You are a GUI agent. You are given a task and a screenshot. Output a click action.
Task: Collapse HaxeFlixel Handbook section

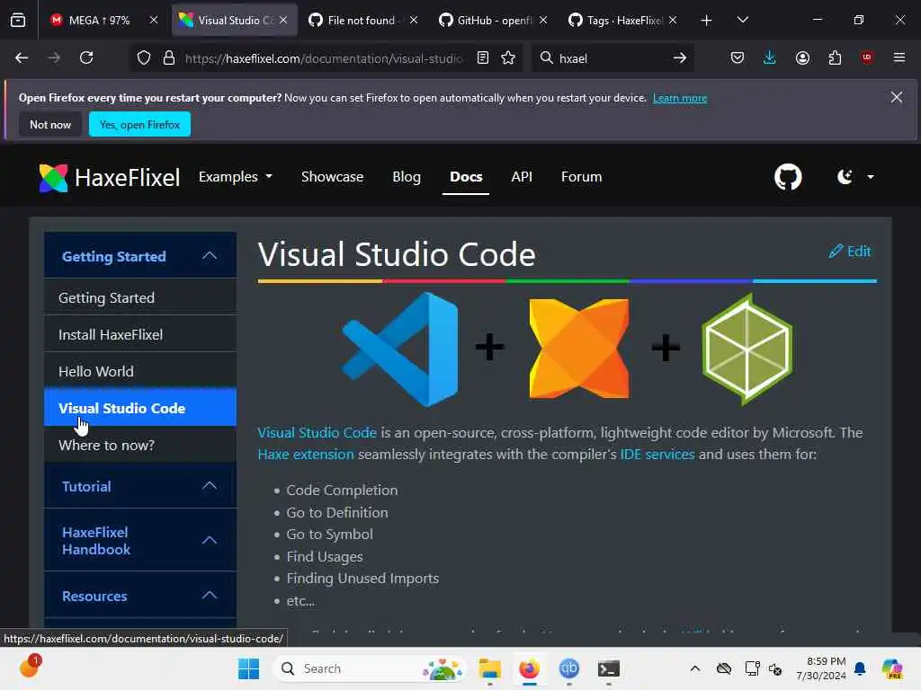tap(140, 540)
